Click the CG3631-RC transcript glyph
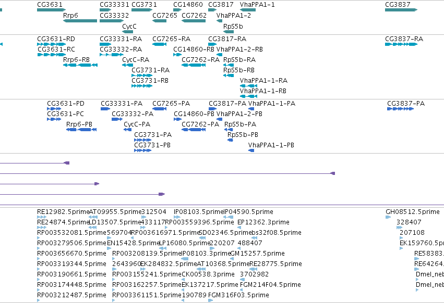444x303 pixels. click(52, 55)
